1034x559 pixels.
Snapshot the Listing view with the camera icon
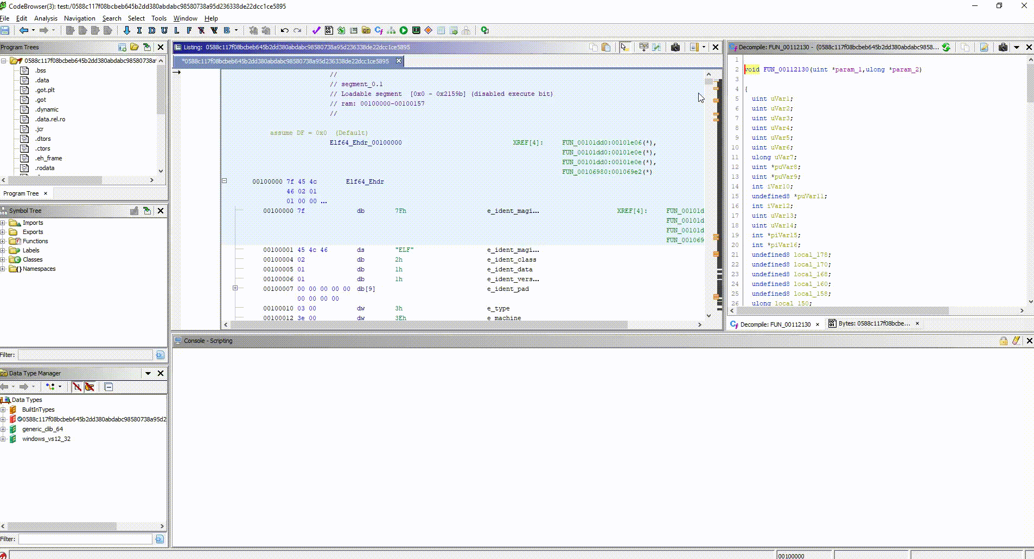point(676,47)
